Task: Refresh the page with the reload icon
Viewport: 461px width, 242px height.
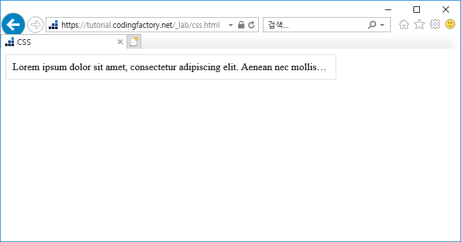Action: pyautogui.click(x=251, y=25)
